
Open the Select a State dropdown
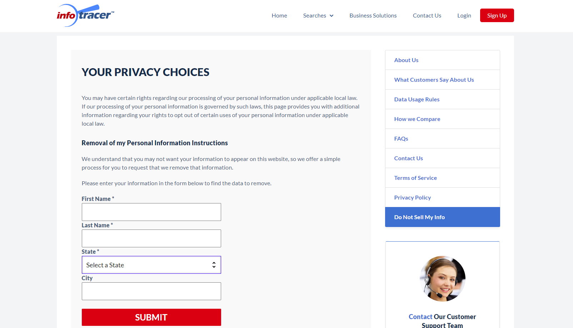[151, 265]
